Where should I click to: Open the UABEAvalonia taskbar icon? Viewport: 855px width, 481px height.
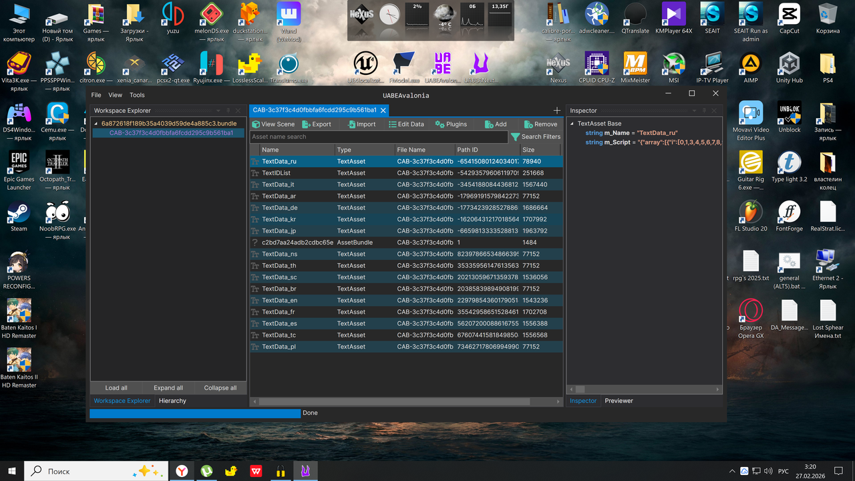point(305,471)
